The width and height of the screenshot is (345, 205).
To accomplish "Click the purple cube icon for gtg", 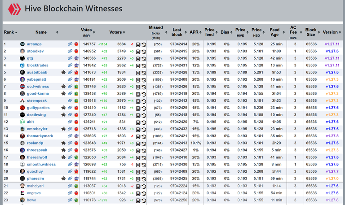I will point(76,58).
